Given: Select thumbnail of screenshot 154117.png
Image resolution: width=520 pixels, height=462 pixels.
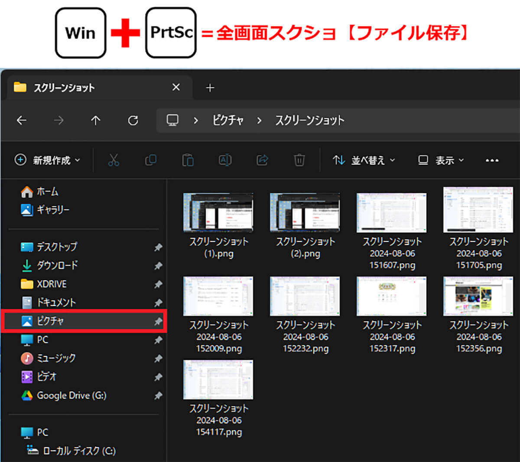Looking at the screenshot, I should pos(218,380).
